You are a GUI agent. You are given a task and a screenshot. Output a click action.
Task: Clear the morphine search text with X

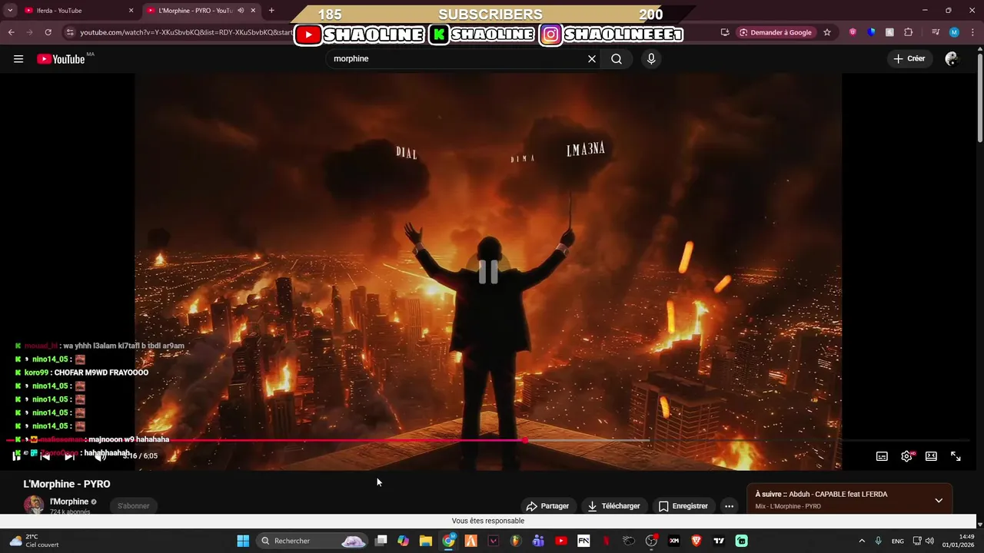[x=592, y=59]
